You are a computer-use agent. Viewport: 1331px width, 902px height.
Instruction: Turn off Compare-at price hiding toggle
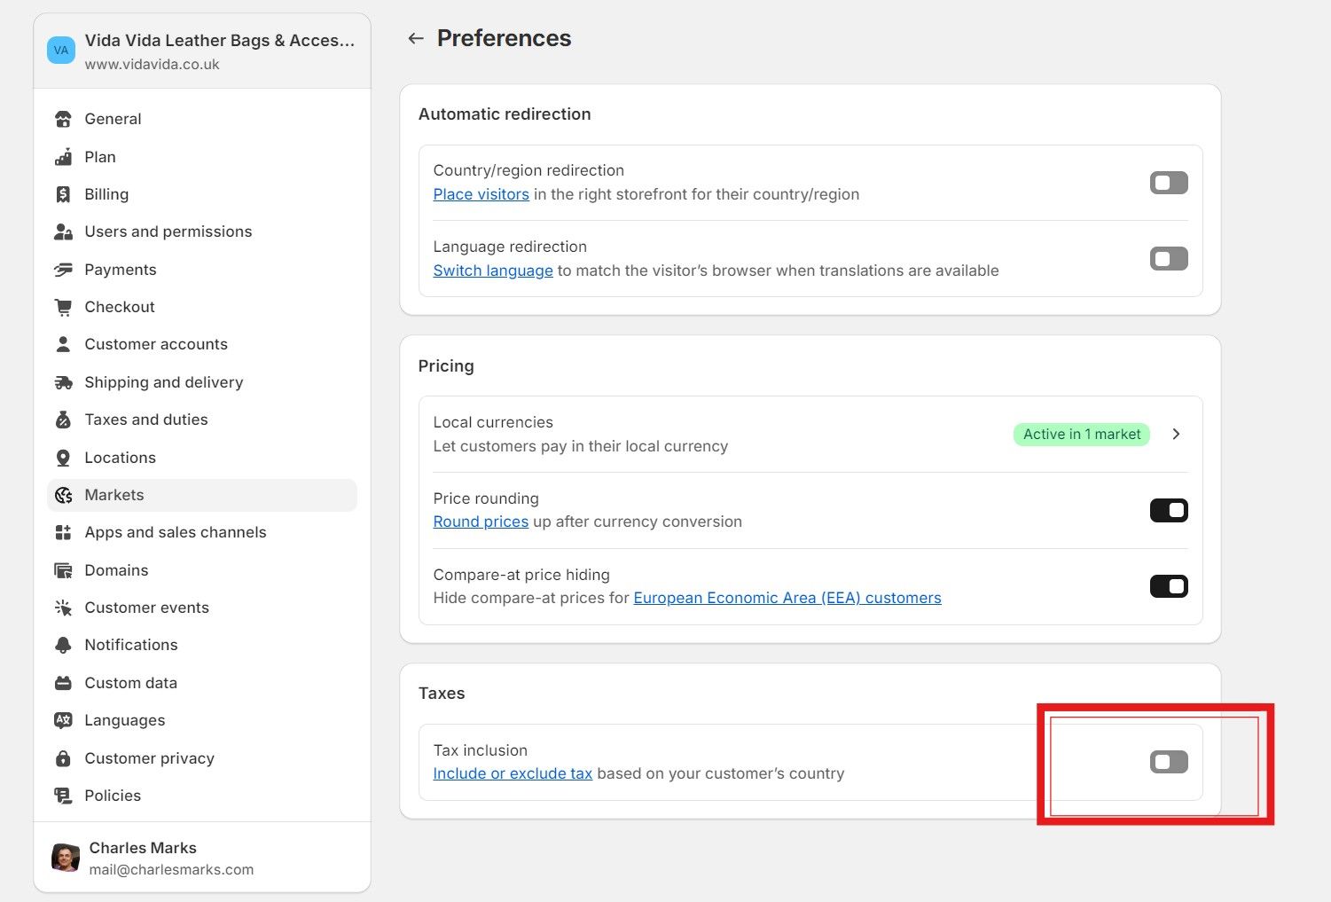[1168, 586]
